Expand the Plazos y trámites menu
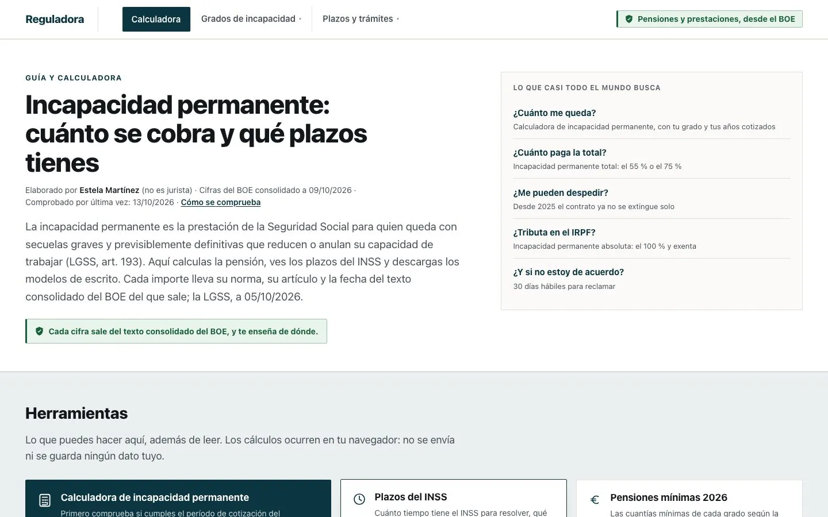The image size is (828, 517). tap(361, 19)
